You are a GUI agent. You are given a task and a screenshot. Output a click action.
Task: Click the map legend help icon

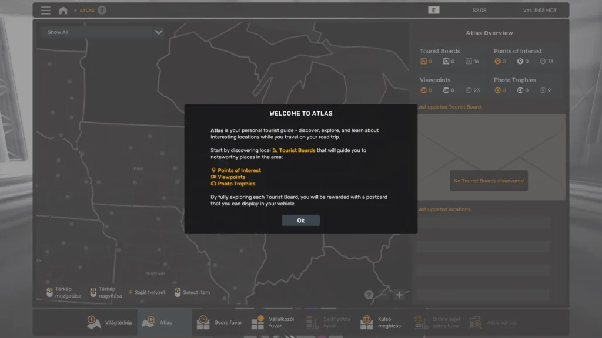coord(369,295)
